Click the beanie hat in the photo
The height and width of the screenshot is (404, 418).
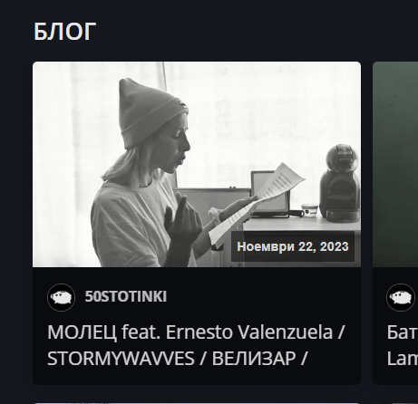[x=151, y=113]
